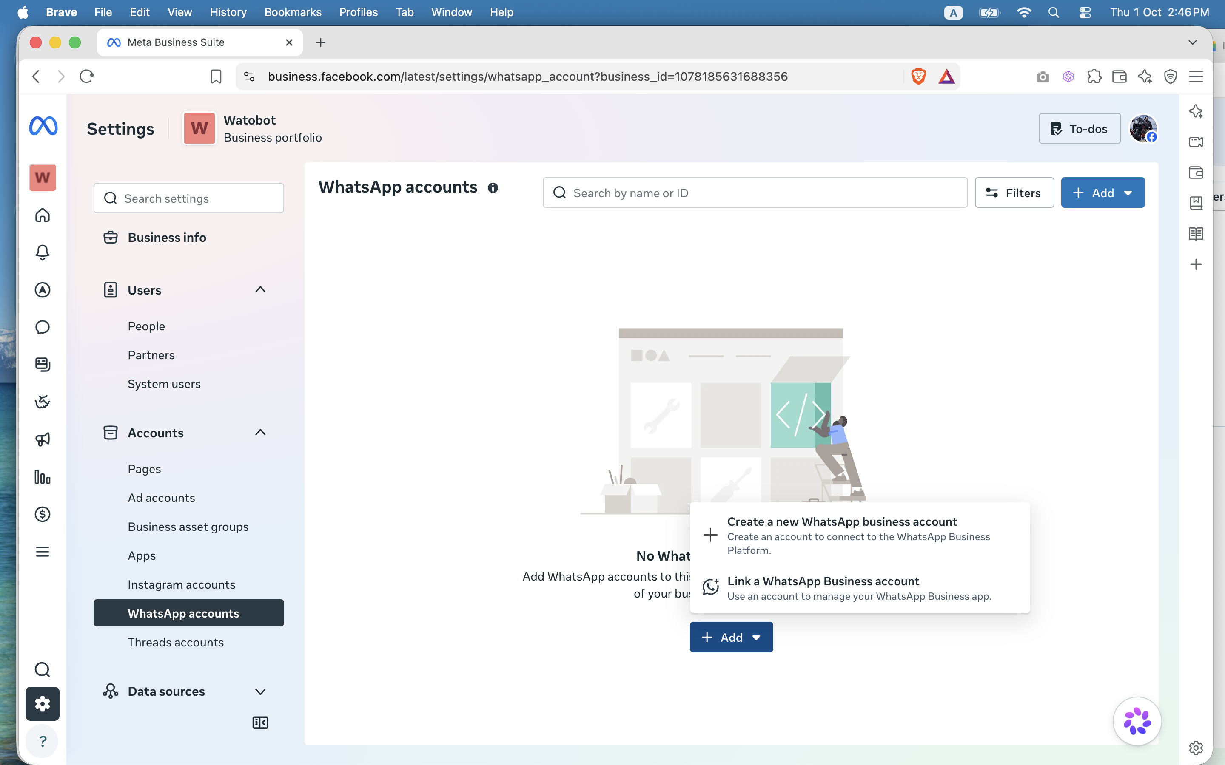This screenshot has height=765, width=1225.
Task: Open a new browser tab
Action: tap(320, 42)
